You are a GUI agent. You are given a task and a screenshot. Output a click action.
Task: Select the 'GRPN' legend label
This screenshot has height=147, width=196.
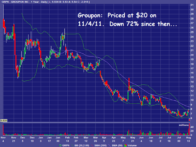pyautogui.click(x=66, y=145)
